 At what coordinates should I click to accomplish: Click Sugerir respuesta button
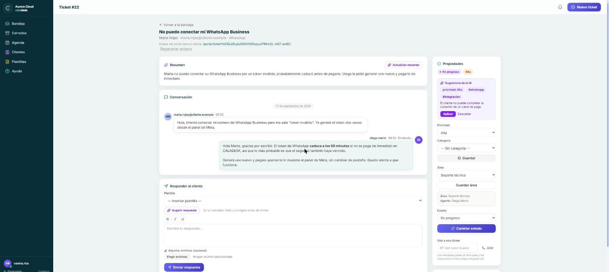click(x=182, y=210)
